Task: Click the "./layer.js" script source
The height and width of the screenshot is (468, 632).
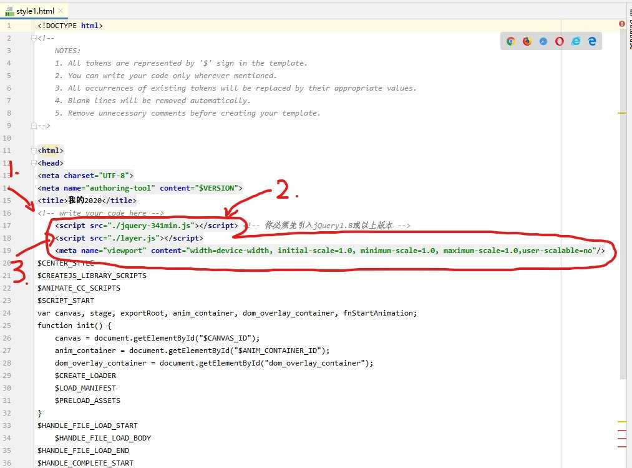Action: pos(134,238)
